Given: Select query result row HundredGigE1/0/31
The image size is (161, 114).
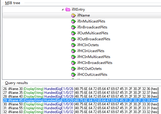Looking at the screenshot, I should 81,108.
